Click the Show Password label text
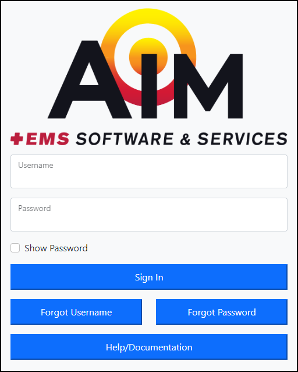298x372 pixels. tap(56, 248)
